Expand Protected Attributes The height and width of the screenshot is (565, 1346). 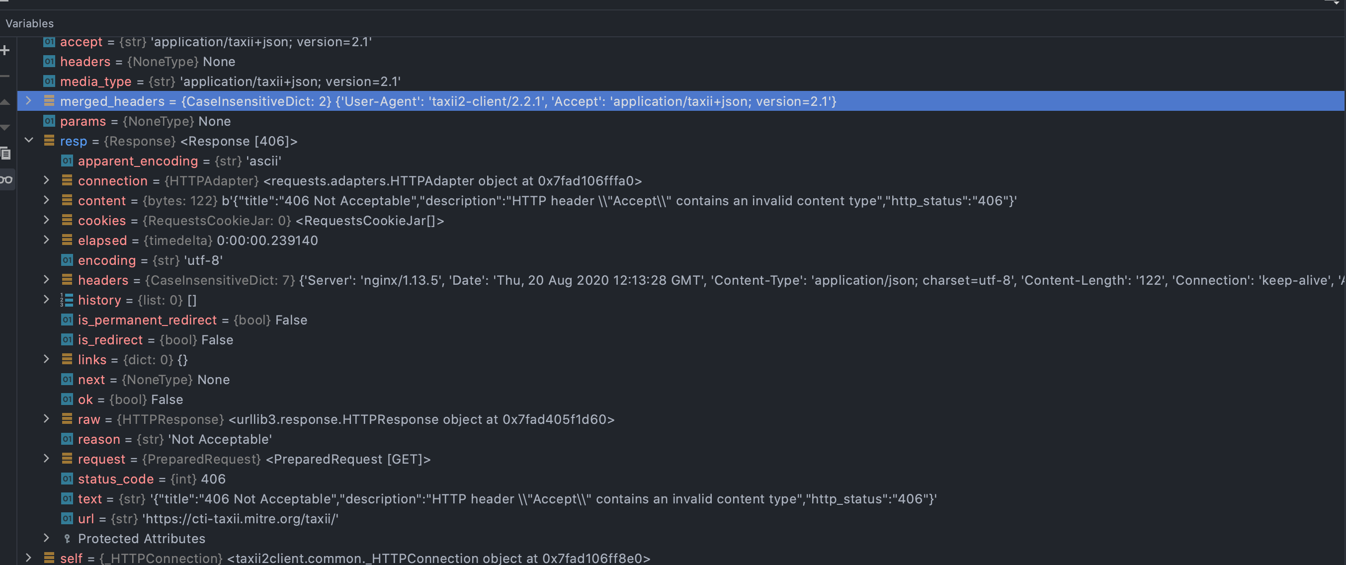tap(46, 538)
